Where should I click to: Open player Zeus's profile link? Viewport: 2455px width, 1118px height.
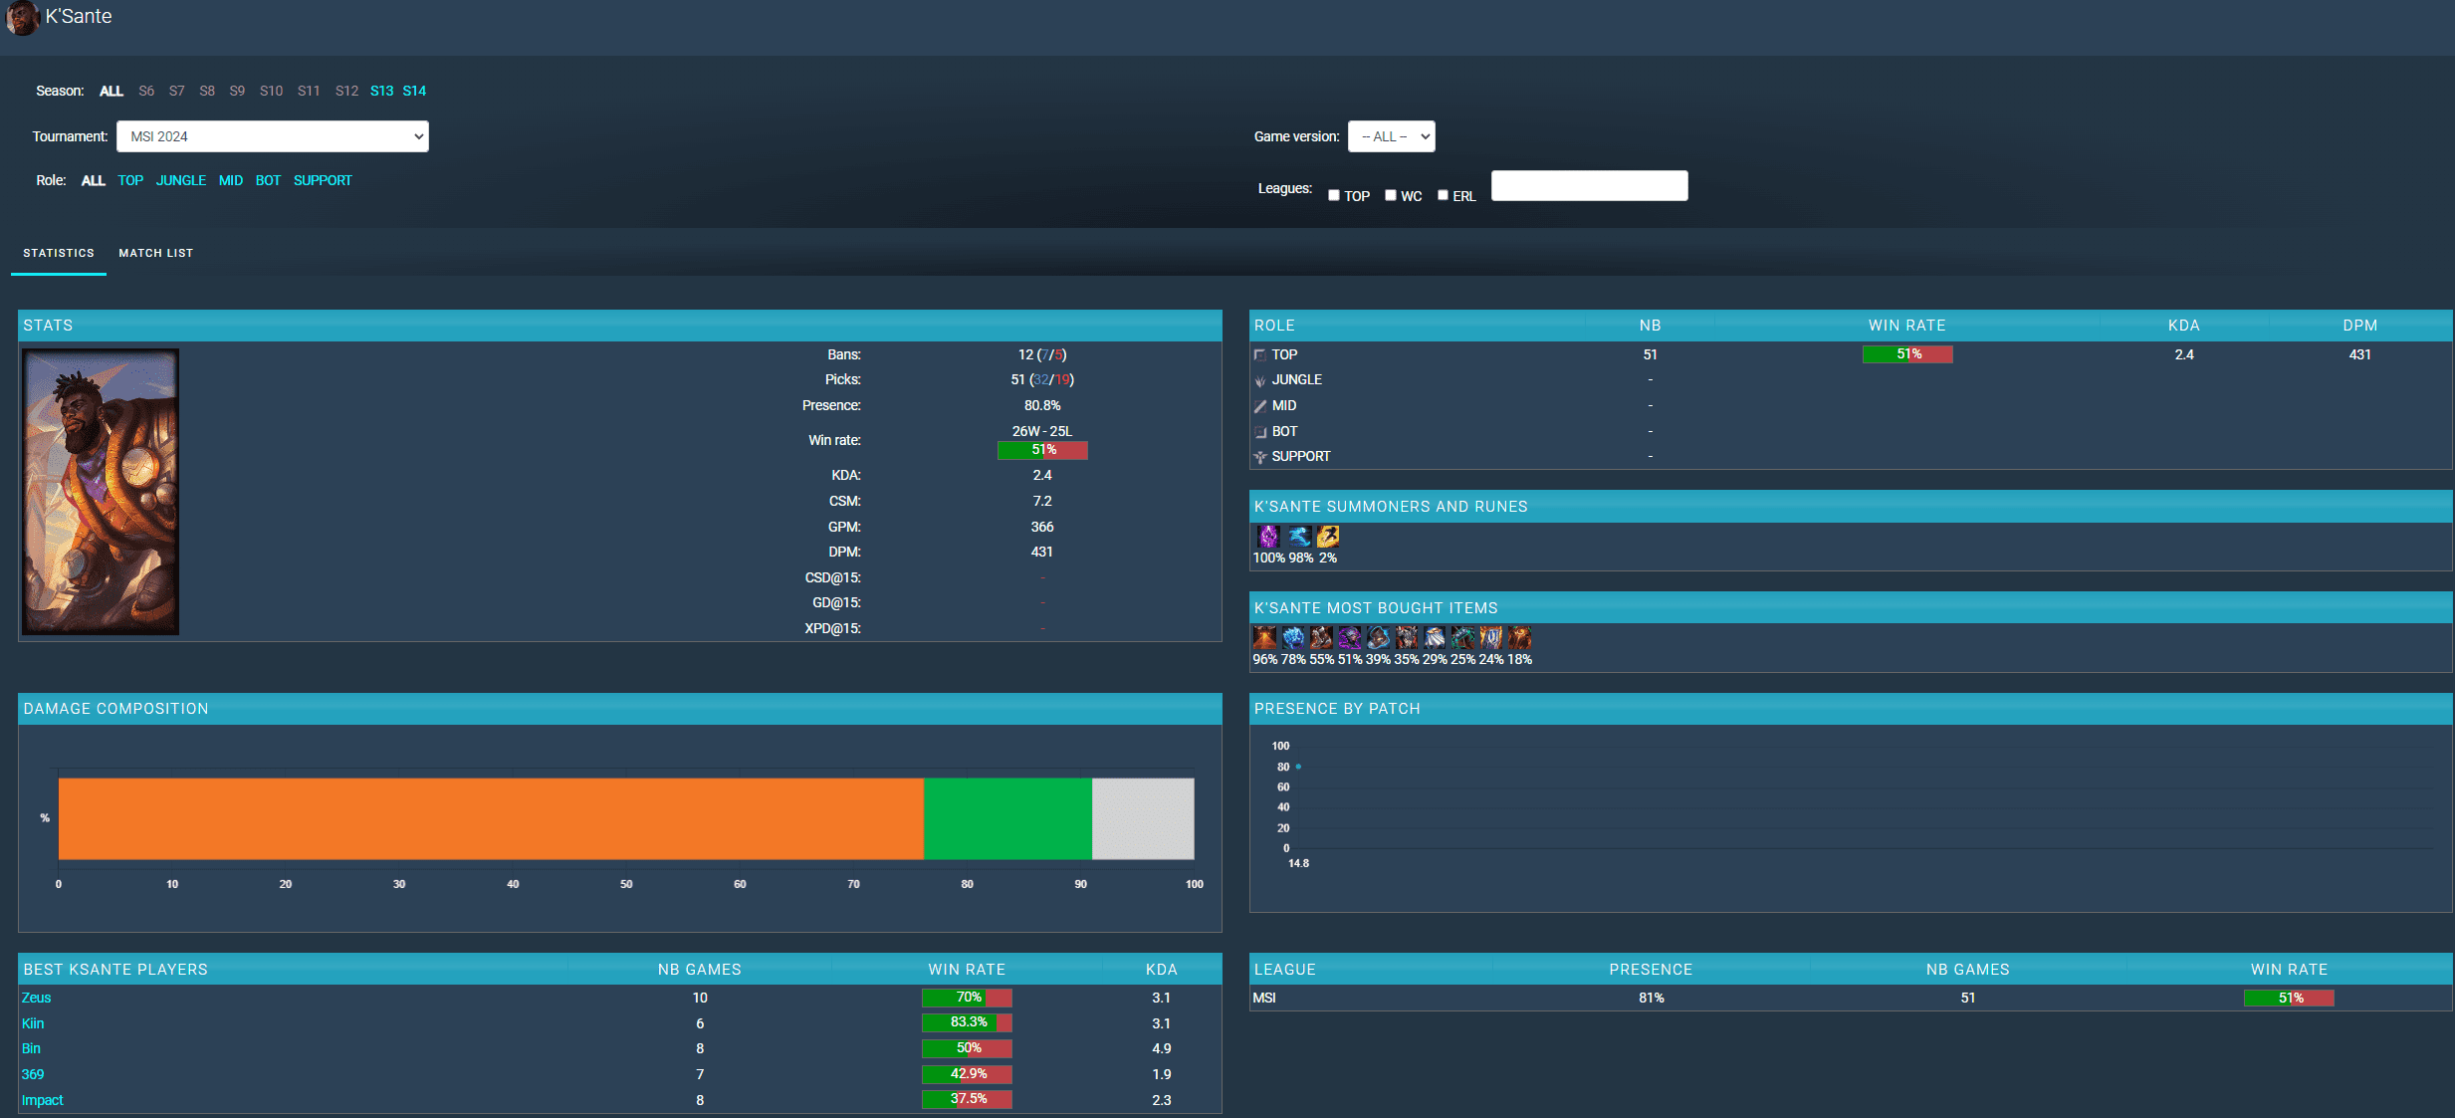[36, 998]
